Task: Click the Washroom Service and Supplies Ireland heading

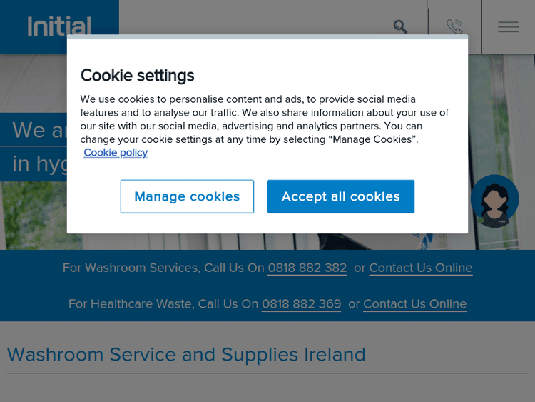Action: [x=186, y=355]
